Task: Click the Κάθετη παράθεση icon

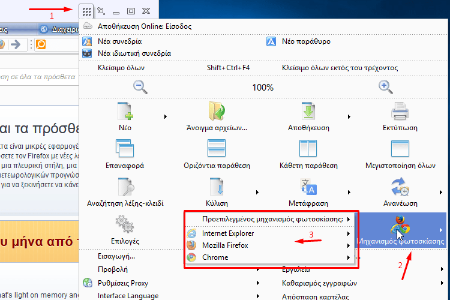Action: 308,148
